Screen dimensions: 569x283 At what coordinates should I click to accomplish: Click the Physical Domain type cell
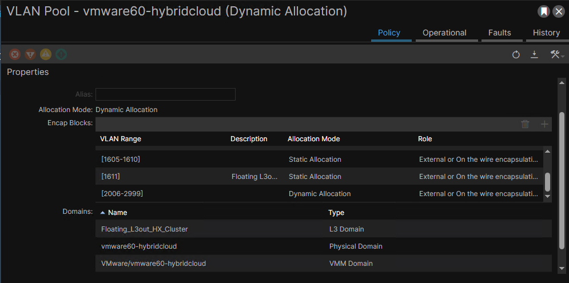pos(356,246)
